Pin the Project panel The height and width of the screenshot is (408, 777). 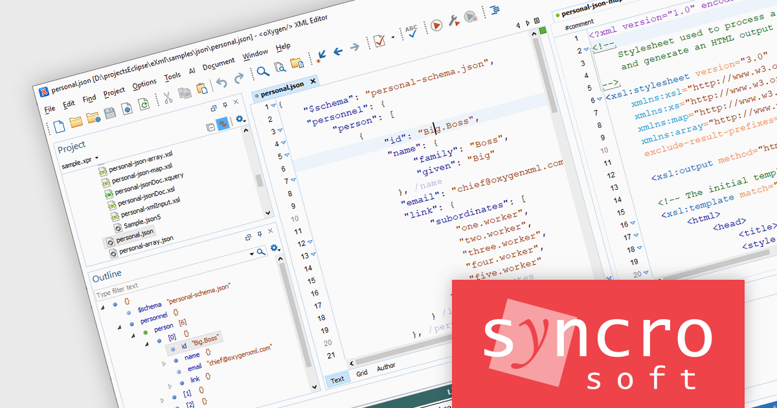coord(225,106)
